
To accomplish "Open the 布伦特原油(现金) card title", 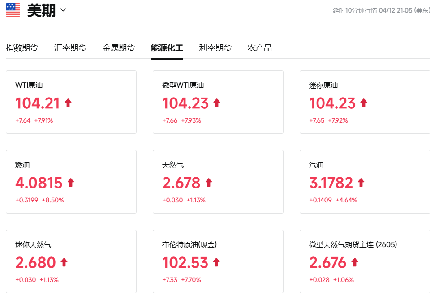I will 189,245.
